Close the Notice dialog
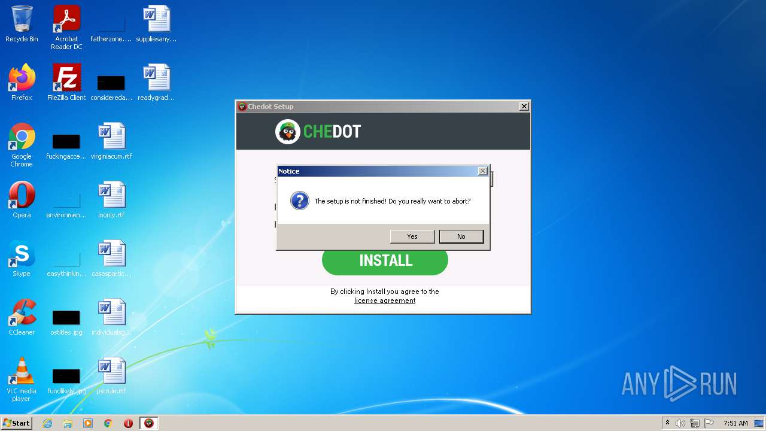This screenshot has width=766, height=431. point(482,171)
